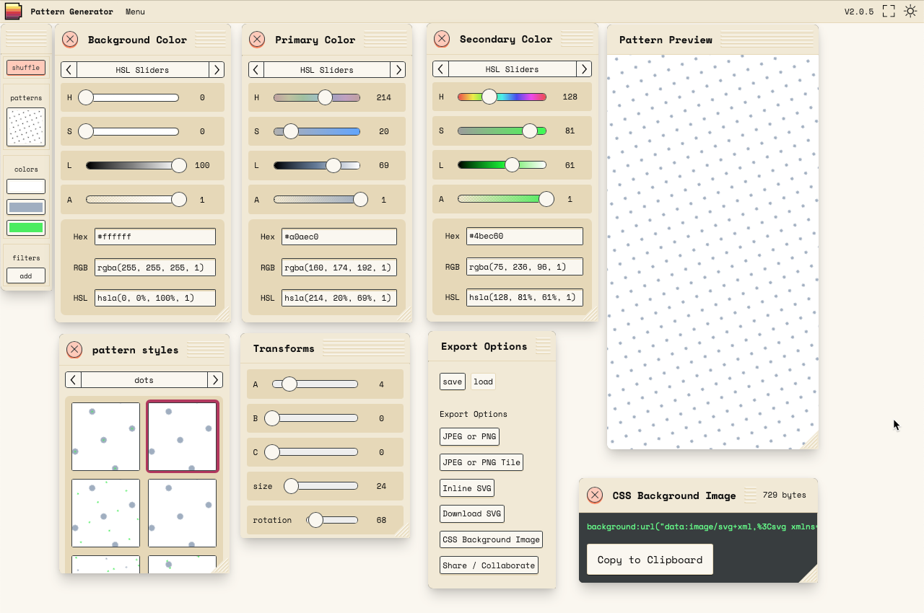
Task: Close the Background Color panel
Action: click(x=70, y=40)
